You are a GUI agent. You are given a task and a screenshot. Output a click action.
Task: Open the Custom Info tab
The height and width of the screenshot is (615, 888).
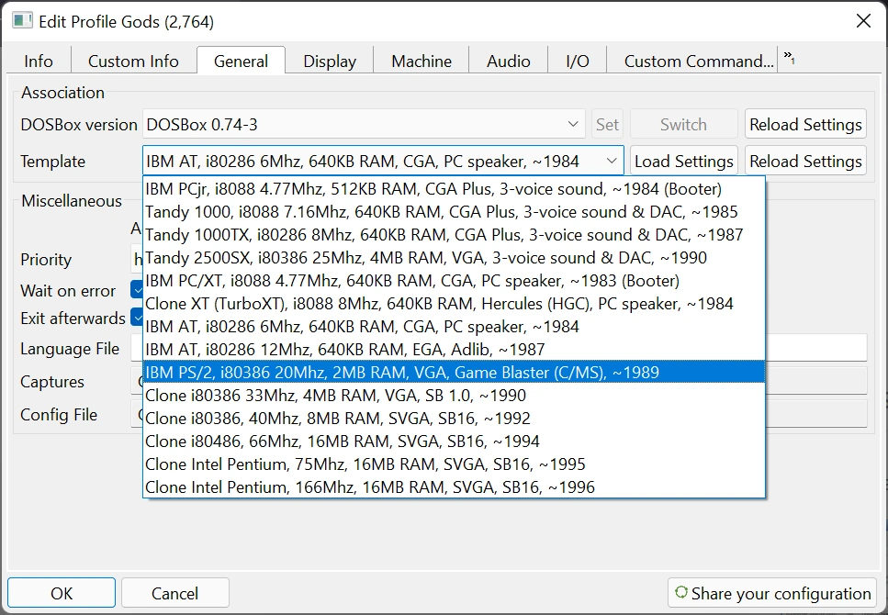133,61
